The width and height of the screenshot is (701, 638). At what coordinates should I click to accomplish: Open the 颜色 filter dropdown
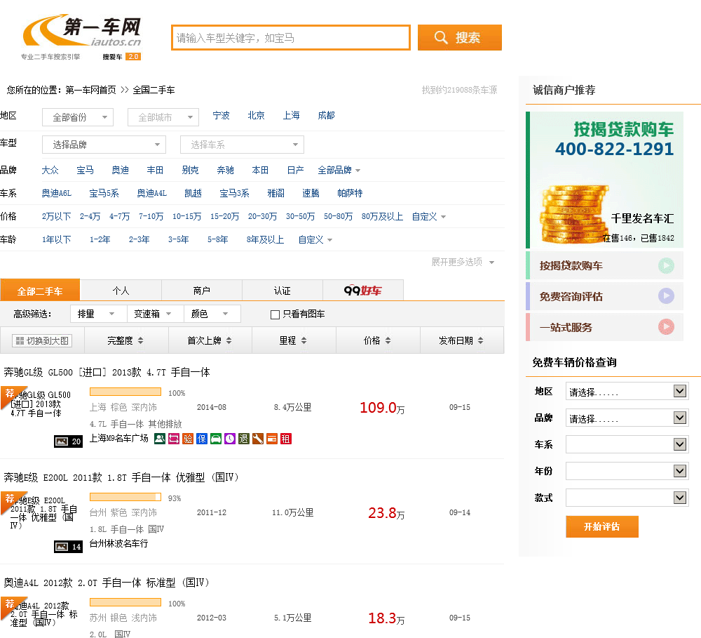212,314
